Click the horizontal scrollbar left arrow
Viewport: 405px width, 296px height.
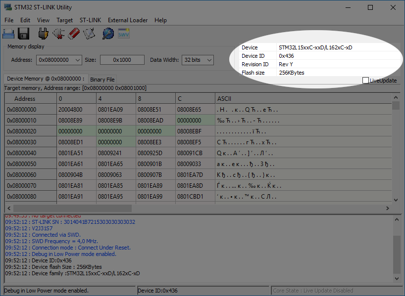coord(9,208)
